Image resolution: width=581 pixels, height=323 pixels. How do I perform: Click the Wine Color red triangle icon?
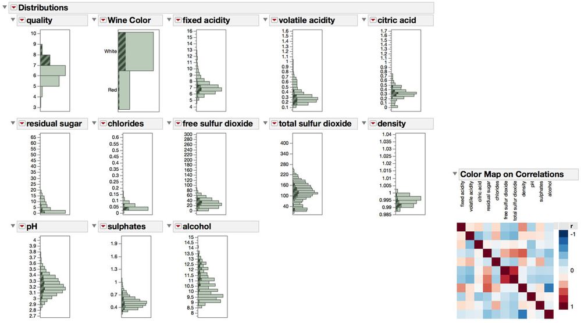(x=102, y=20)
